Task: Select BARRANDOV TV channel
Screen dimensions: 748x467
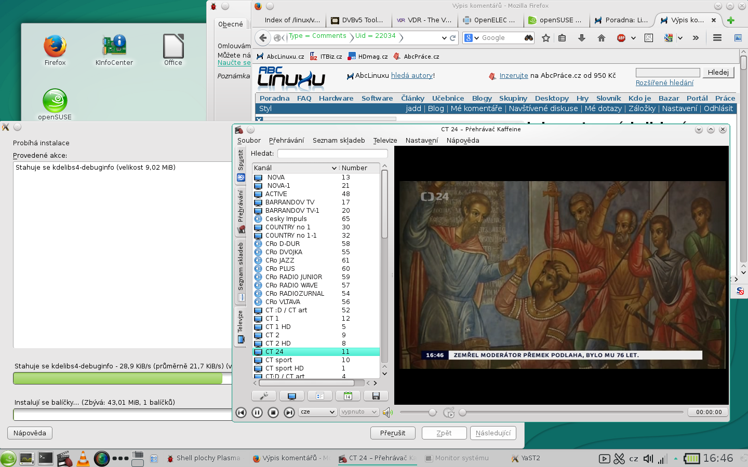Action: (x=316, y=202)
